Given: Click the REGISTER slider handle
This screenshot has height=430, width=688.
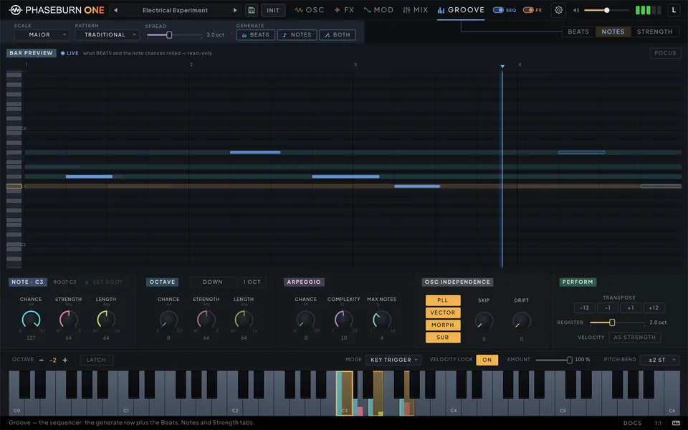Looking at the screenshot, I should [612, 322].
